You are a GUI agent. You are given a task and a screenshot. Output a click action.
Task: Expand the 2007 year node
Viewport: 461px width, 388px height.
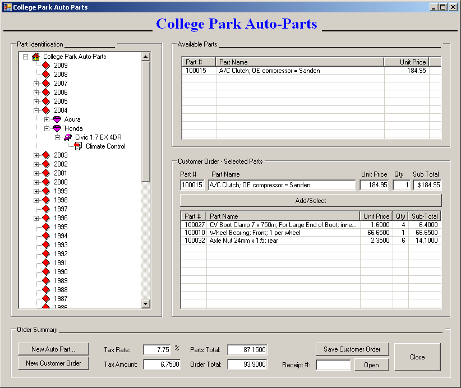[x=36, y=84]
